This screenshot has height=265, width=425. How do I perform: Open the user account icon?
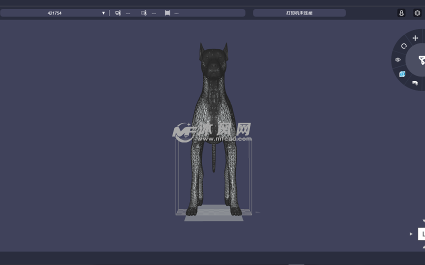click(401, 13)
